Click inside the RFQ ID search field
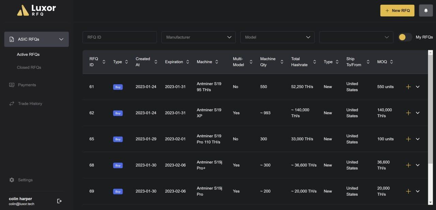Image resolution: width=436 pixels, height=210 pixels. pyautogui.click(x=120, y=37)
